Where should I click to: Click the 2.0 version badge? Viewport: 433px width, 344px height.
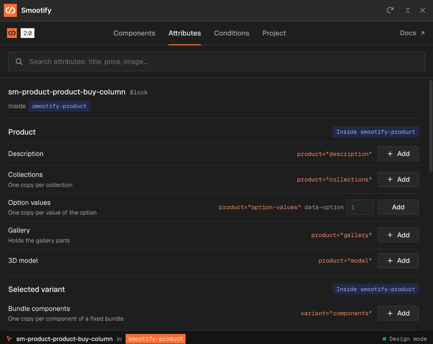point(27,33)
